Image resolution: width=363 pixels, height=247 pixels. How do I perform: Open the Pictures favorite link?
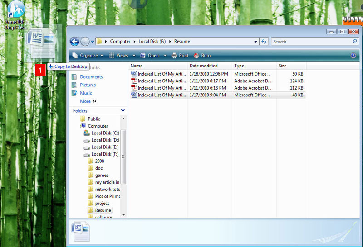[x=88, y=85]
